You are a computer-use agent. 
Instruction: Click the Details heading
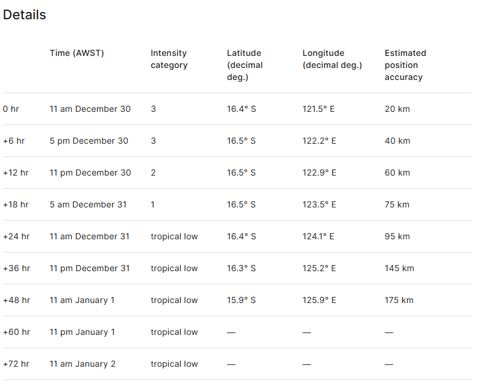pos(25,15)
